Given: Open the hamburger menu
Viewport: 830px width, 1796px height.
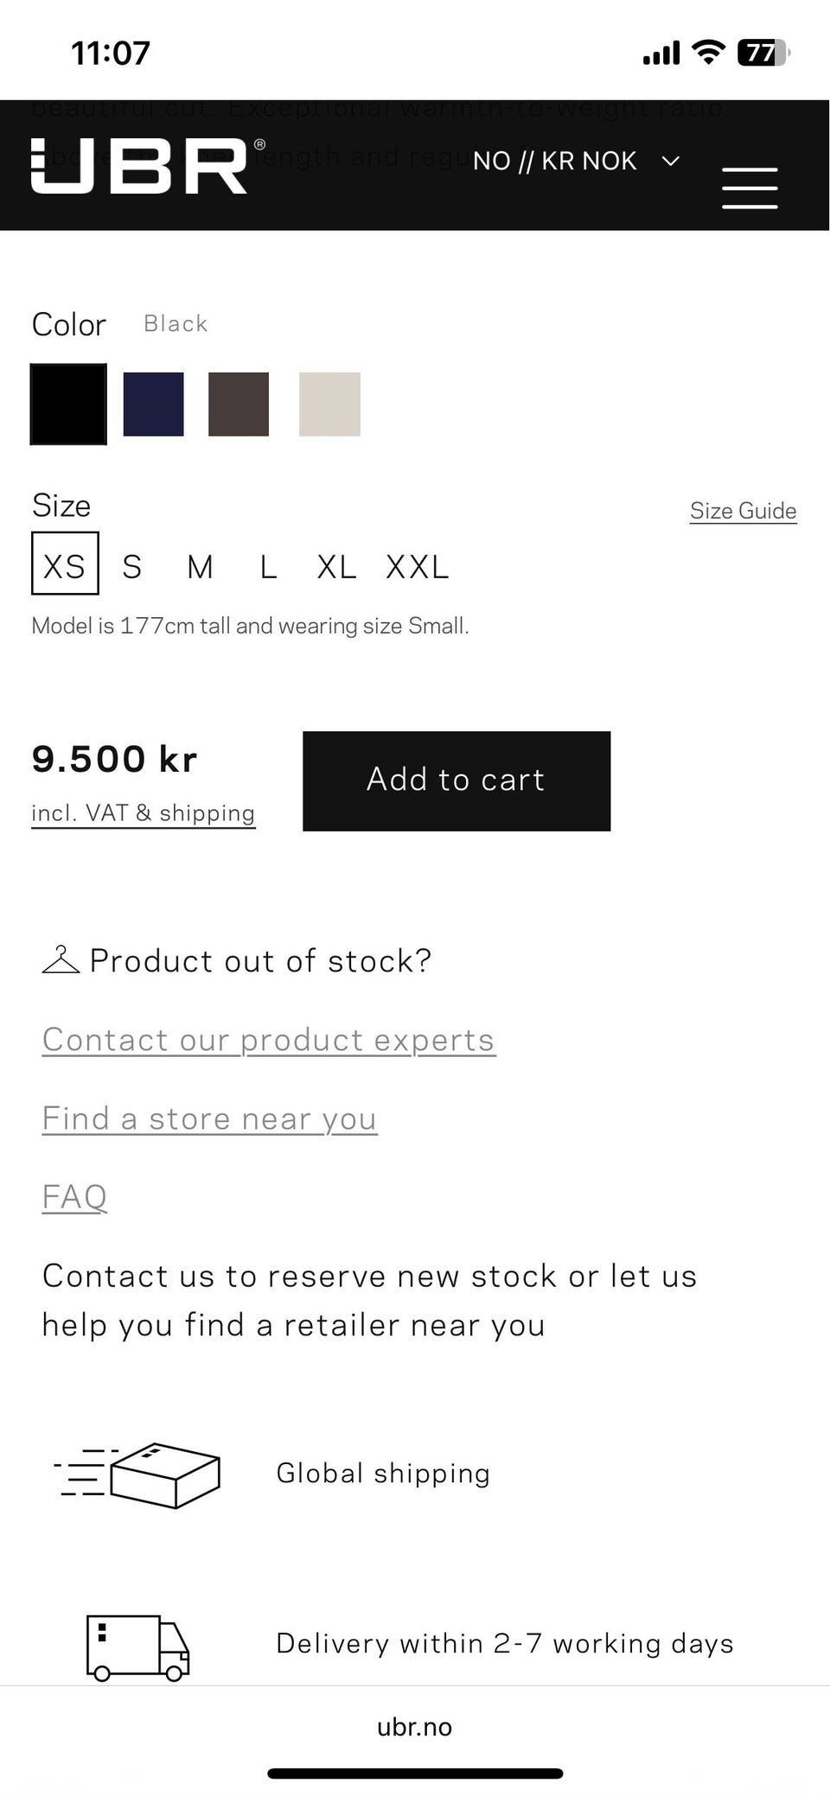Looking at the screenshot, I should pyautogui.click(x=750, y=188).
